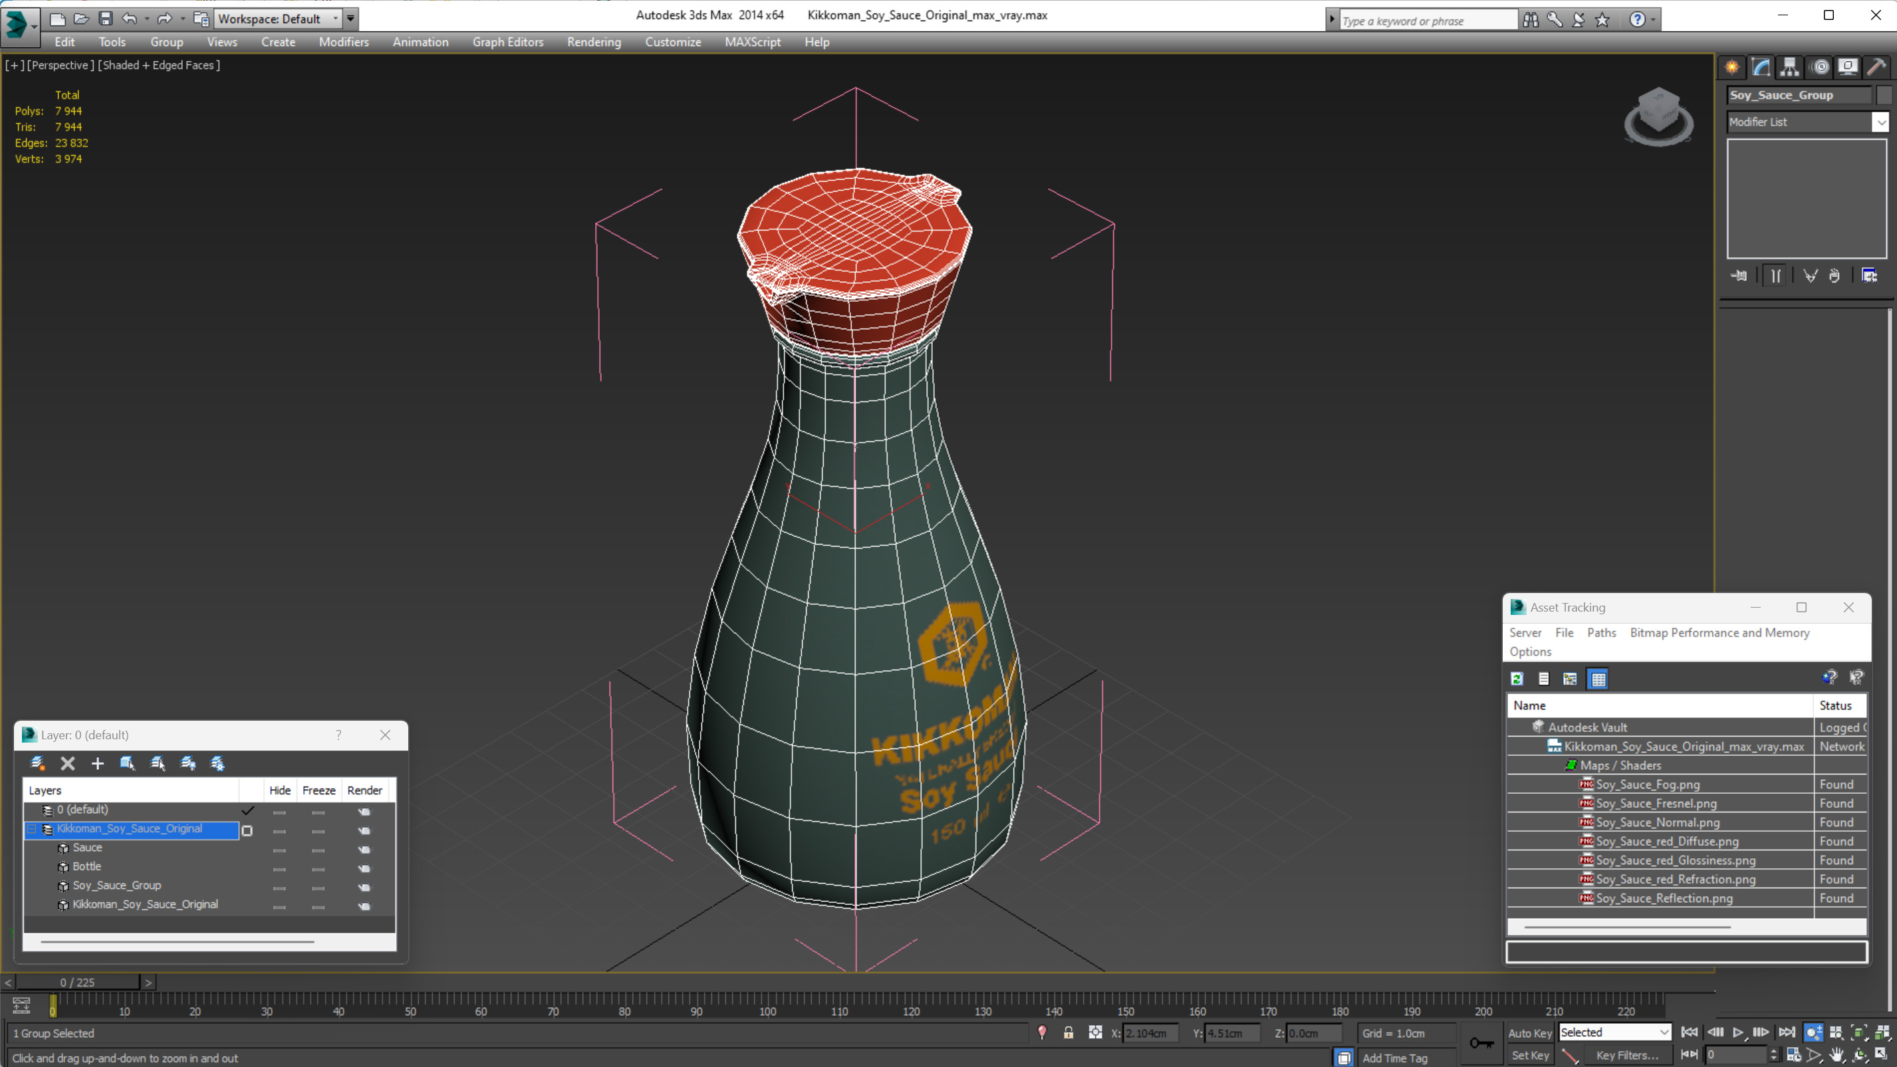Click the Redo arrow icon

(x=164, y=19)
